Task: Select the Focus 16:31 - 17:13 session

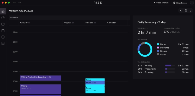Action: click(x=95, y=90)
